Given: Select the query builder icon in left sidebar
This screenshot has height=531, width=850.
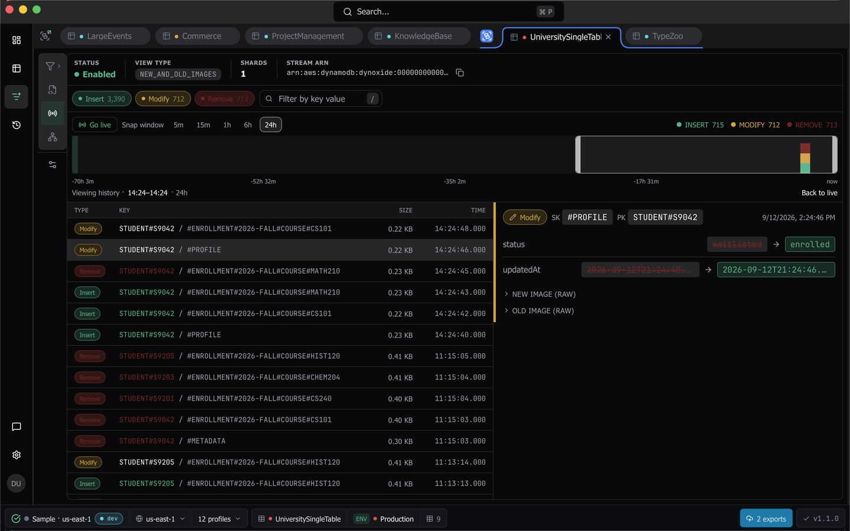Looking at the screenshot, I should 17,96.
